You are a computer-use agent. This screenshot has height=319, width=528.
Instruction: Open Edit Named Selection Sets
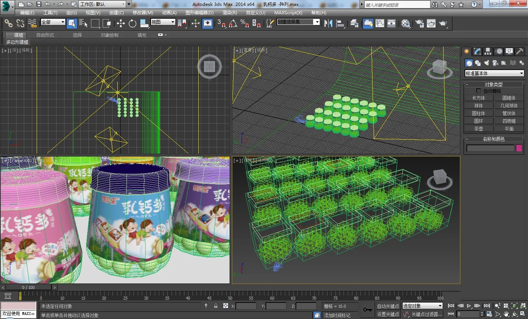(269, 23)
